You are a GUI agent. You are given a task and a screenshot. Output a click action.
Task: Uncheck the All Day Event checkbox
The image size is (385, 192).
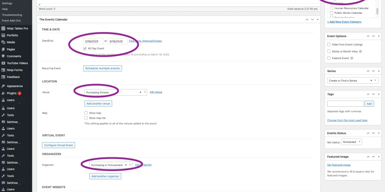[x=85, y=48]
